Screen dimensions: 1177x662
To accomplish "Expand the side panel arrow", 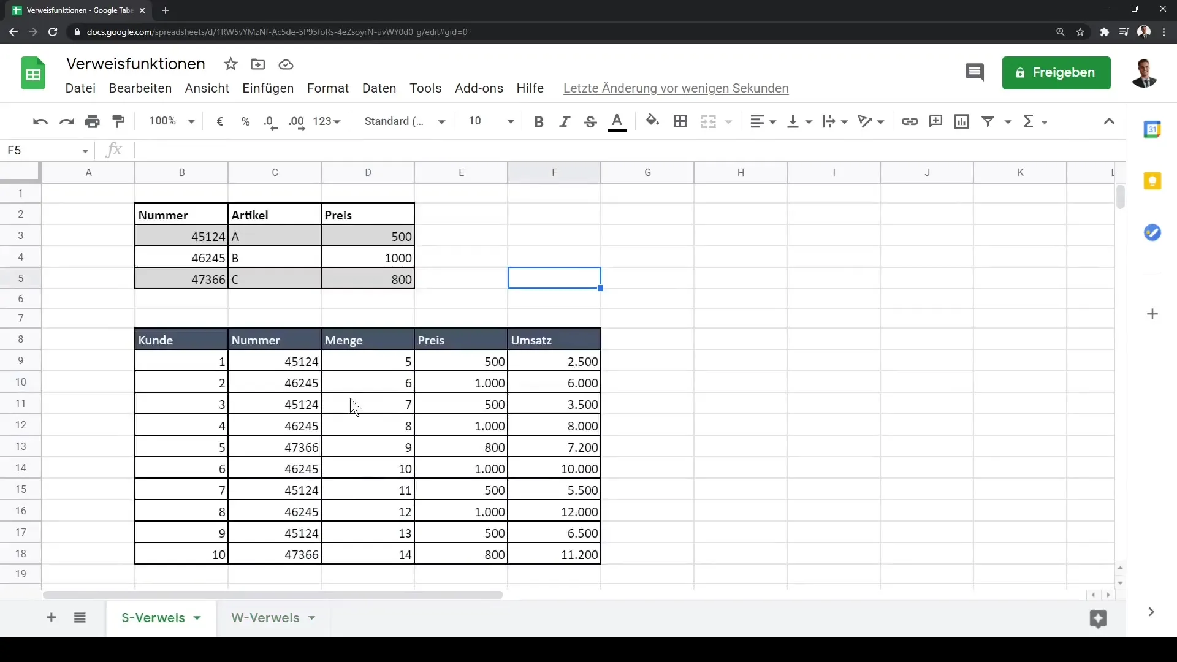I will point(1151,612).
